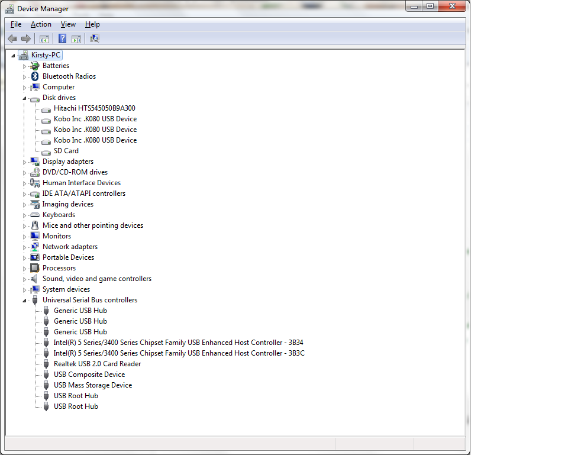Expand the Bluetooth Radios node arrow
Screen dimensions: 568x455
coord(25,77)
